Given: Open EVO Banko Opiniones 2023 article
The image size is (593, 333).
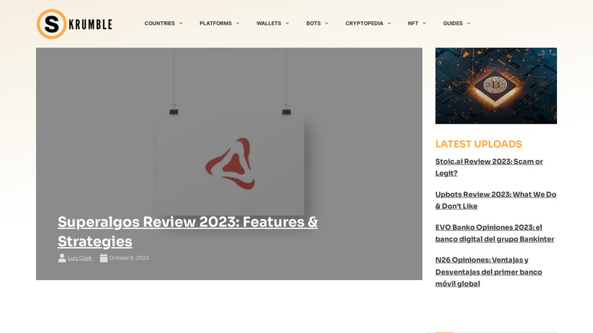Looking at the screenshot, I should tap(495, 233).
